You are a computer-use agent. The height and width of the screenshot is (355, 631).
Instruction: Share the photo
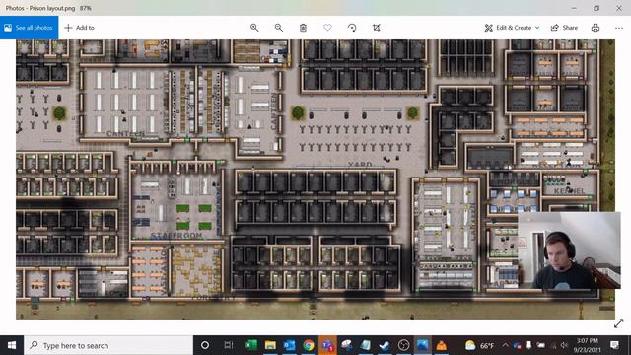coord(564,28)
